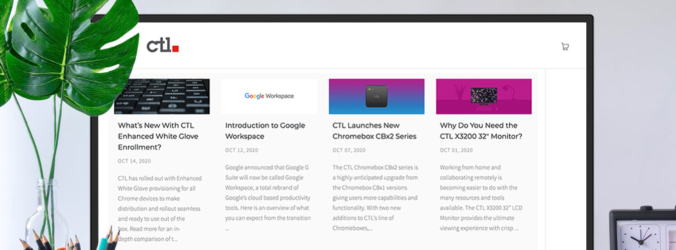
Task: Click the Google Workspace logo thumbnail
Action: point(269,96)
